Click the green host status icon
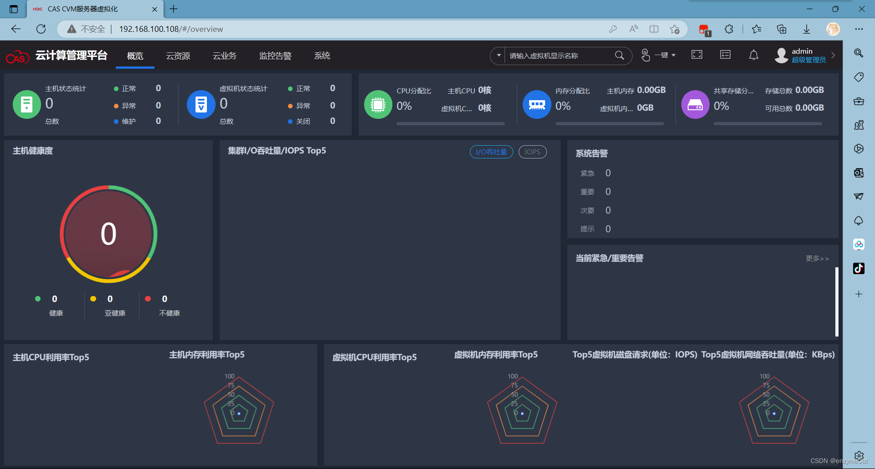The width and height of the screenshot is (875, 469). (26, 104)
